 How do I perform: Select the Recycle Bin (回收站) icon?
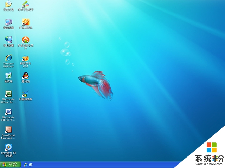point(8,76)
